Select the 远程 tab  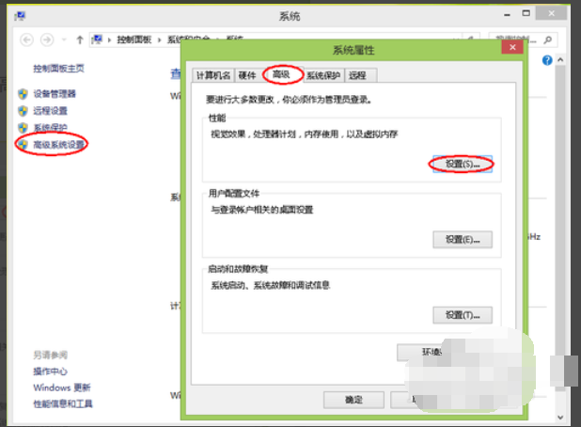tap(358, 76)
